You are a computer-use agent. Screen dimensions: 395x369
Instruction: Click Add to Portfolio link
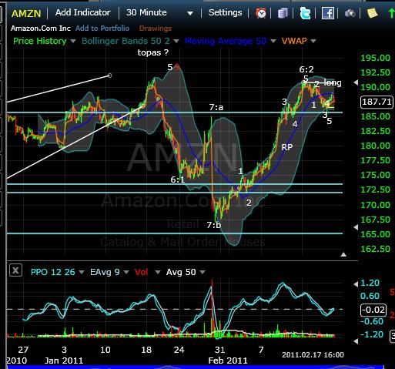[102, 29]
